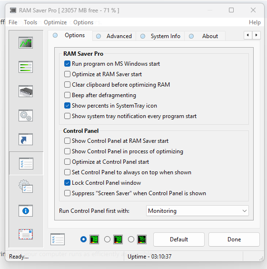Open the File menu
This screenshot has width=267, height=269.
pyautogui.click(x=13, y=22)
